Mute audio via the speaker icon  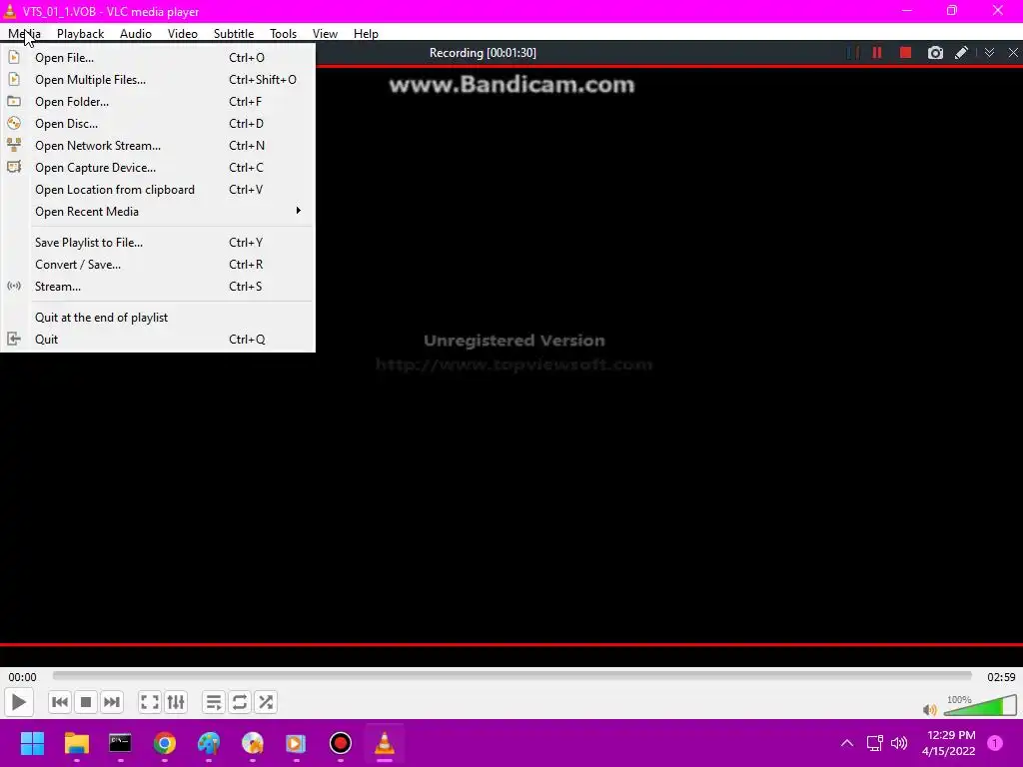(x=930, y=709)
